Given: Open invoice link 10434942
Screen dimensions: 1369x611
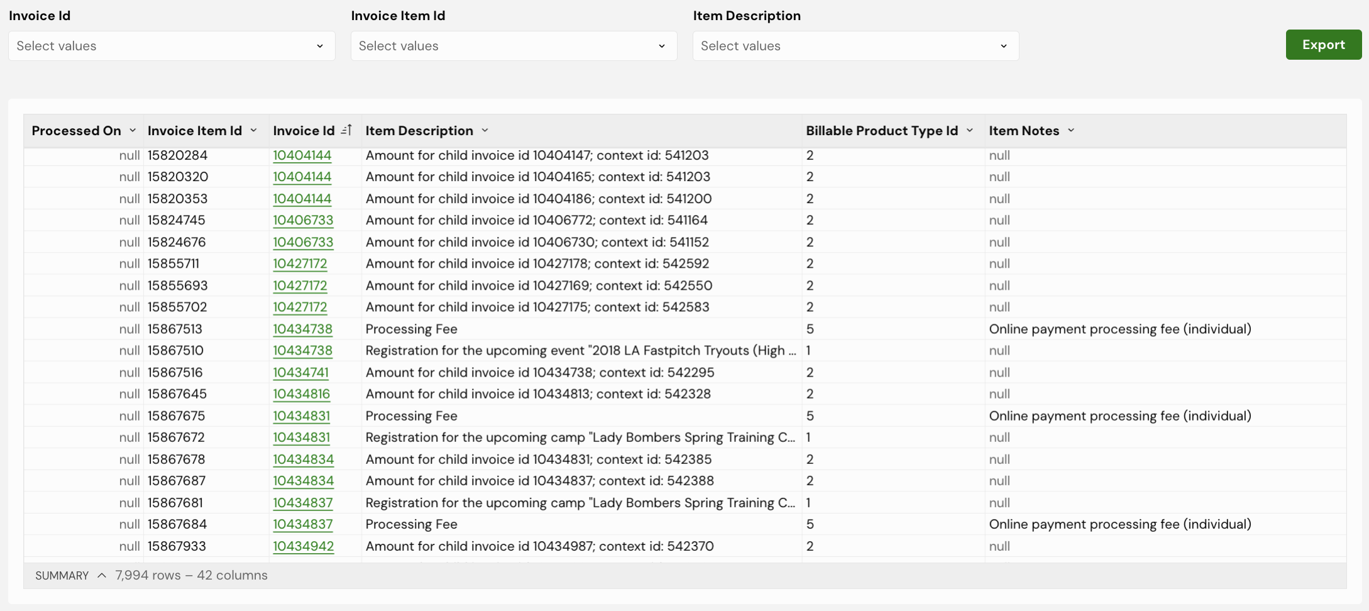Looking at the screenshot, I should [x=303, y=546].
